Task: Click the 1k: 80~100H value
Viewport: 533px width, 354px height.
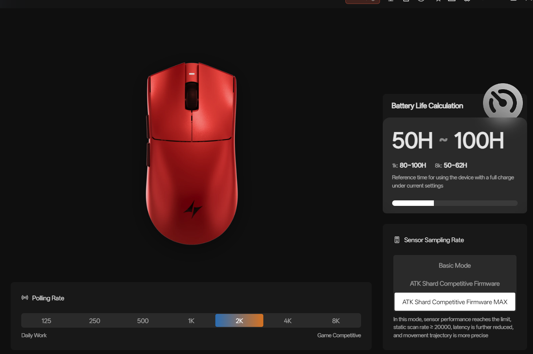Action: pos(409,165)
